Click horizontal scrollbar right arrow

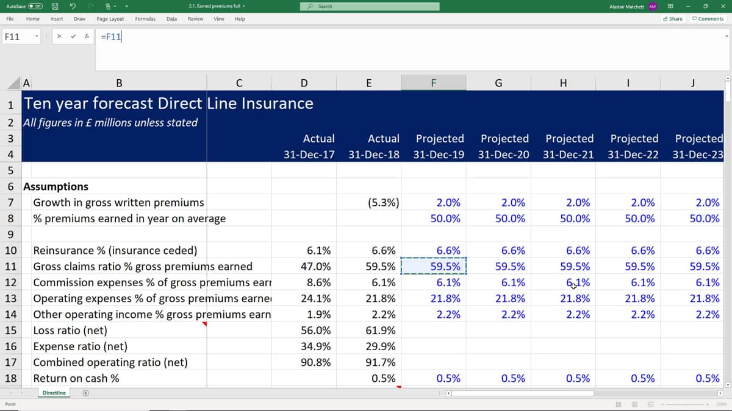(720, 393)
